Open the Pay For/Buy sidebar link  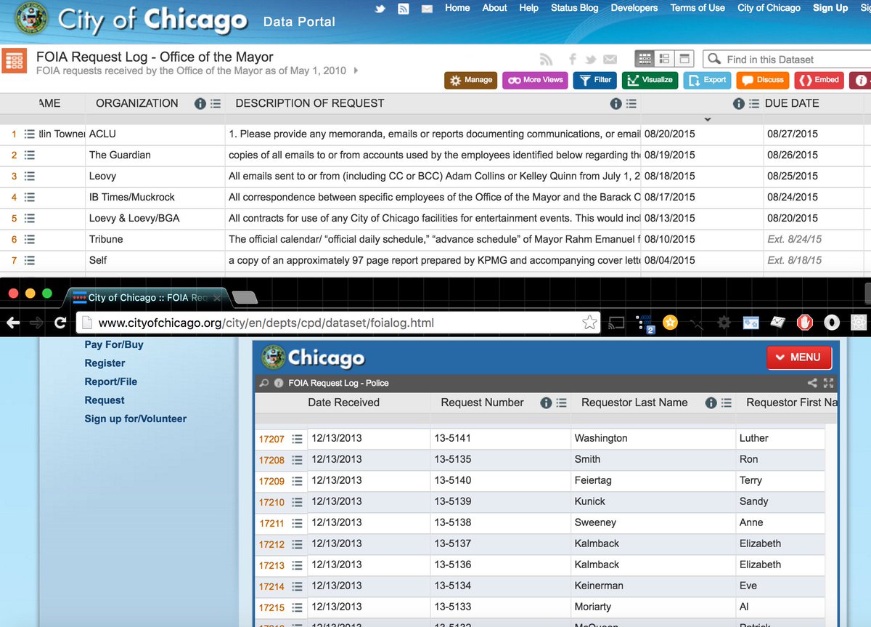(114, 344)
